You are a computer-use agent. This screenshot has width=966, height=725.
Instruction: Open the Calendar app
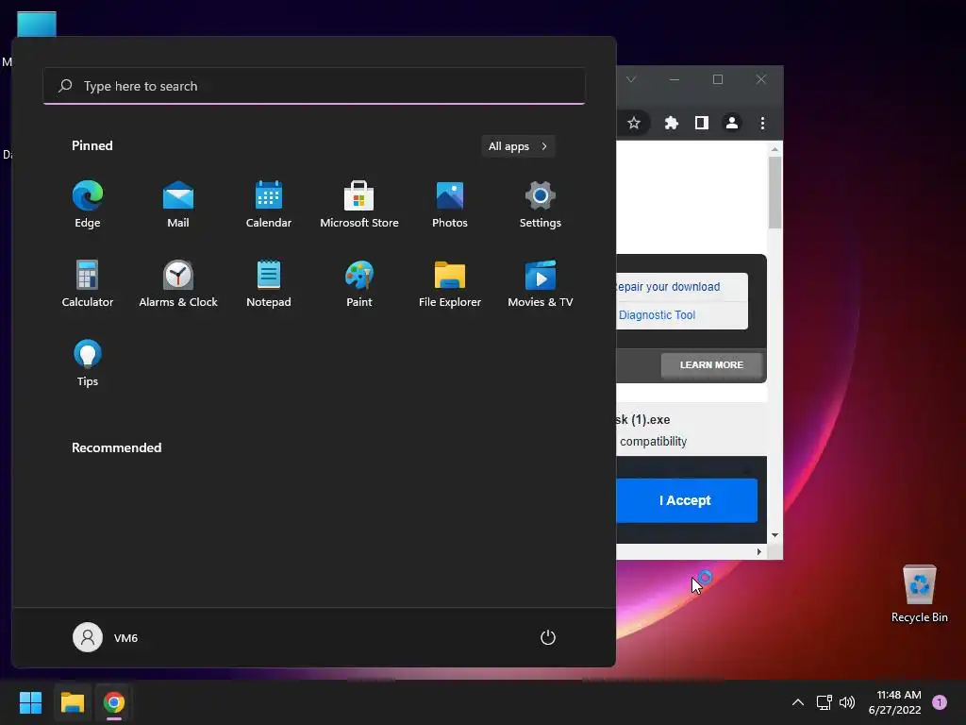click(269, 205)
